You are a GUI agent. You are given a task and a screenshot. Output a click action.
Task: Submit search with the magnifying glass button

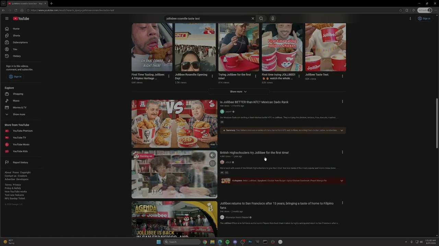click(x=261, y=18)
